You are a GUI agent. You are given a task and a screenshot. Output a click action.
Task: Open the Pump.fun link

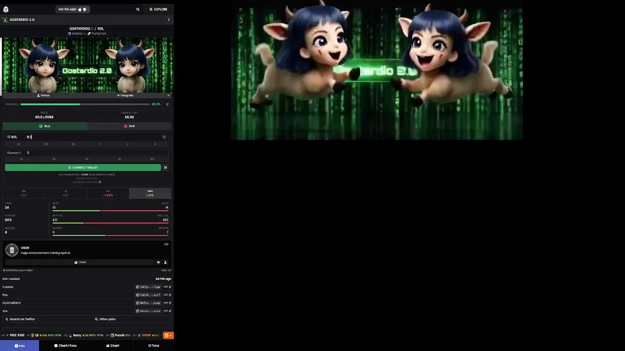[x=97, y=33]
